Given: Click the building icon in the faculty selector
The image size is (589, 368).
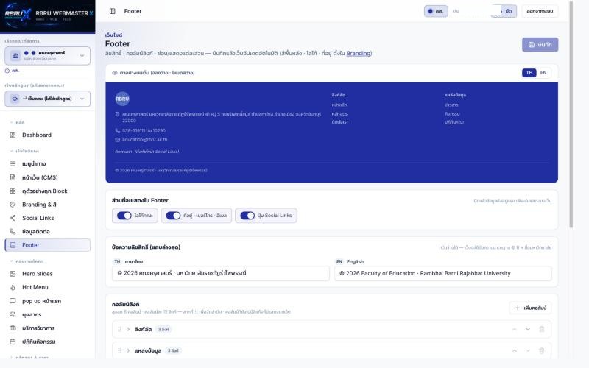Looking at the screenshot, I should point(15,56).
